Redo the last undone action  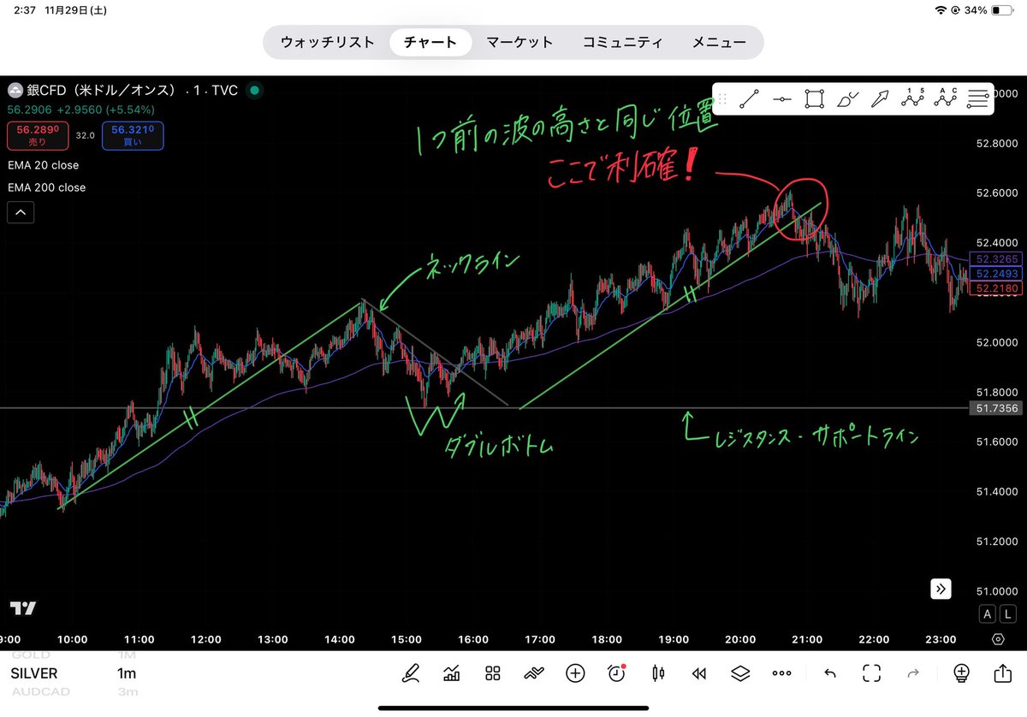[x=912, y=673]
